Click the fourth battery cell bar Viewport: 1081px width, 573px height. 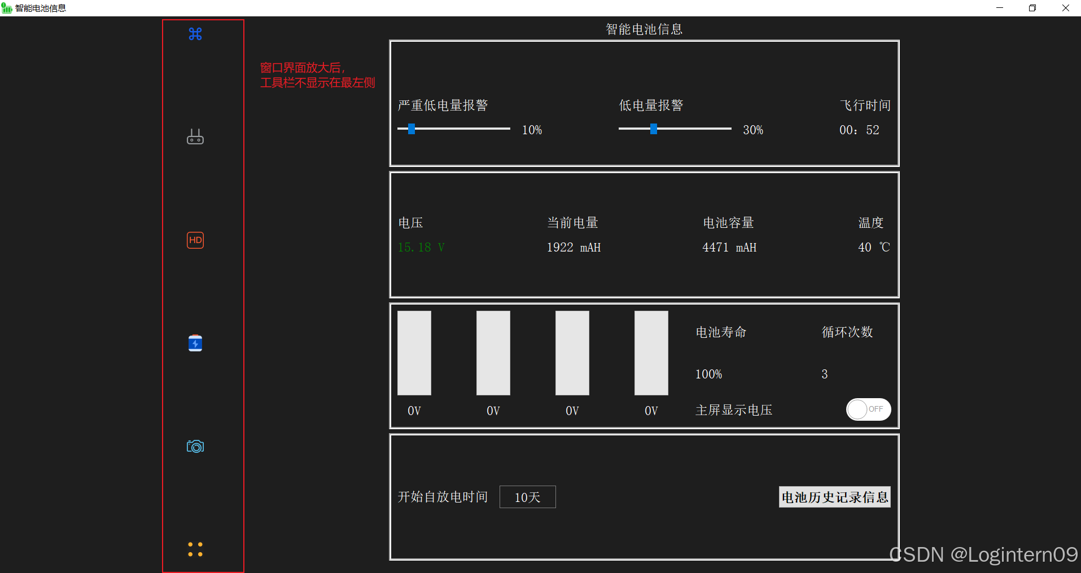coord(651,353)
